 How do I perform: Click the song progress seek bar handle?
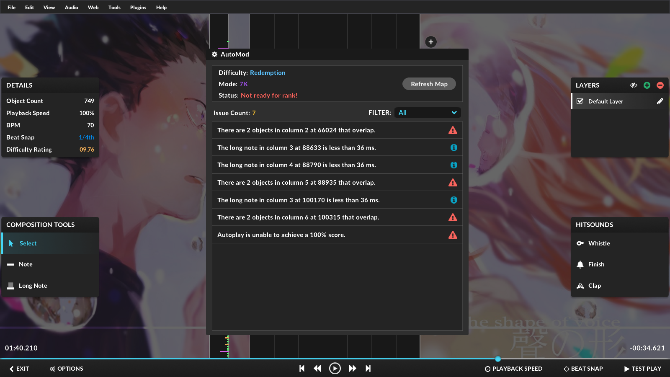[498, 359]
